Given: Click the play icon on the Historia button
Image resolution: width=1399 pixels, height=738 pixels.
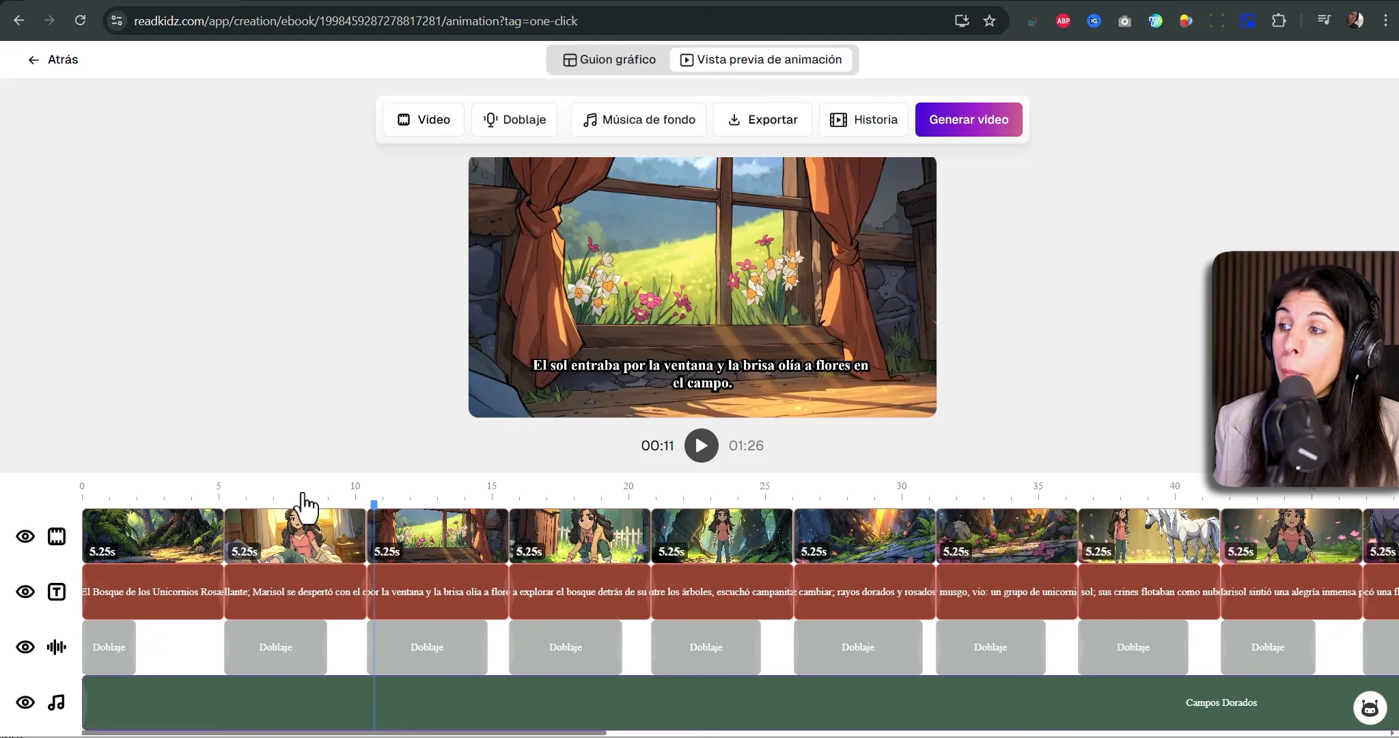Looking at the screenshot, I should pyautogui.click(x=839, y=119).
